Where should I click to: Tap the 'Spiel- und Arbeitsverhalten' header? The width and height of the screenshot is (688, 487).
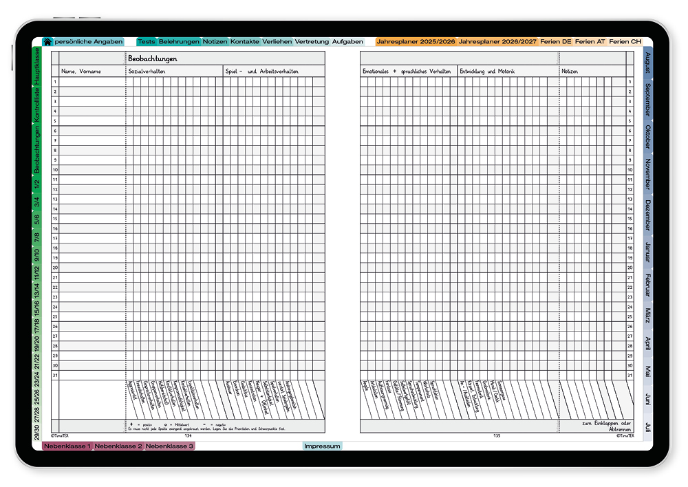coord(262,71)
